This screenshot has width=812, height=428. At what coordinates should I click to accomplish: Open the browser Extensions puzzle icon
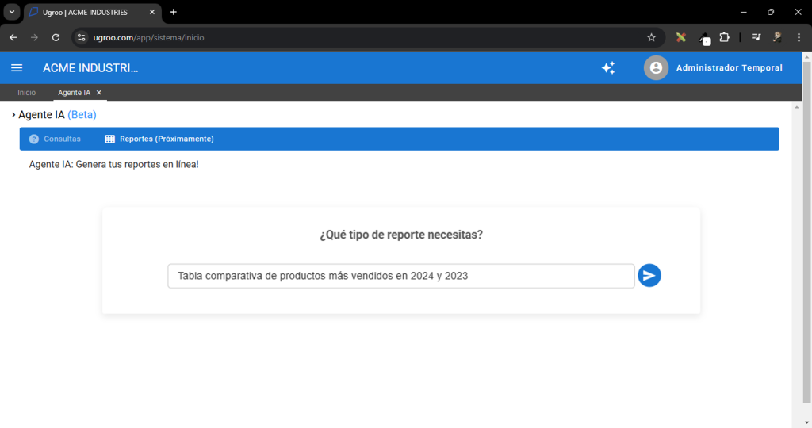[724, 37]
